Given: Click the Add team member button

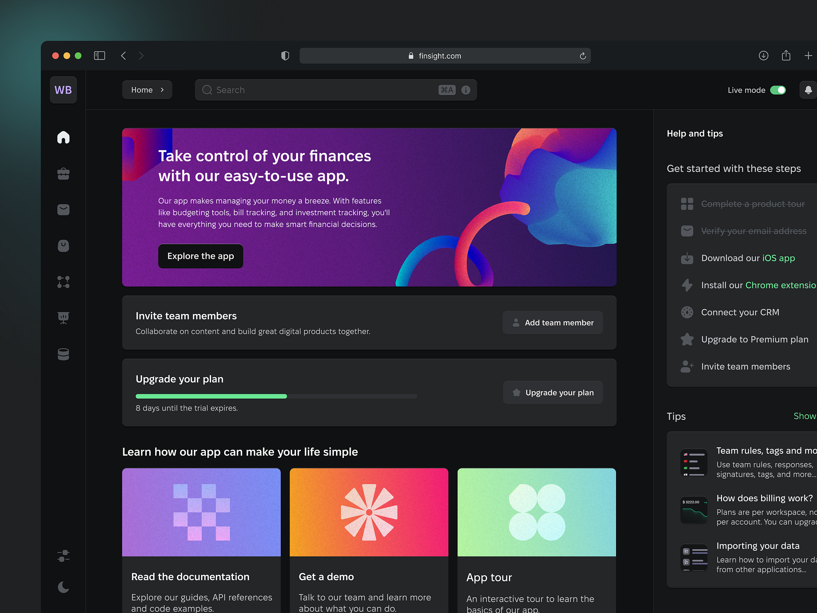Looking at the screenshot, I should point(553,323).
